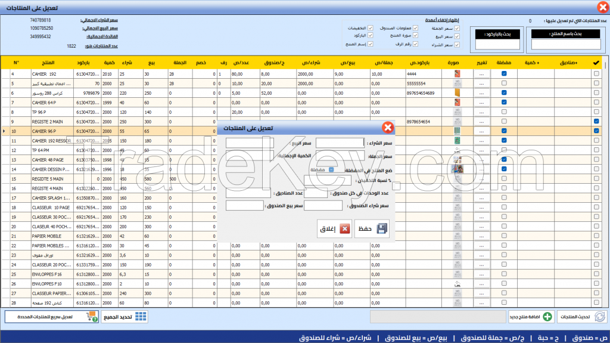The image size is (610, 343).
Task: Click the ... change button for TP 96 P
Action: coord(481,112)
